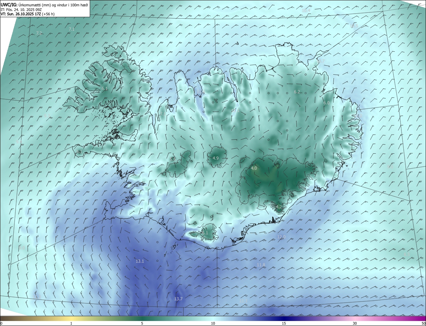
Task: Click the 12.0 value off the south coast
Action: pos(282,237)
